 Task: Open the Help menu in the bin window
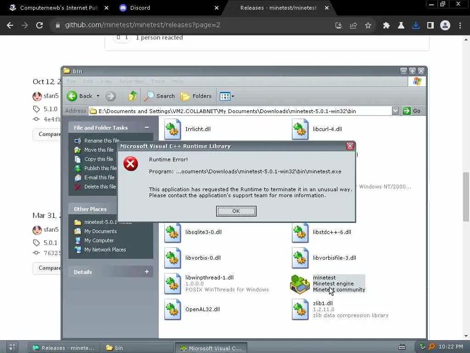tap(178, 81)
